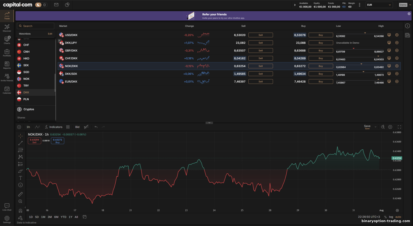Enable the magnet snap tool
Screen dimensions: 413x226
coord(20,211)
